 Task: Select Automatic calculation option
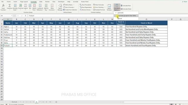126,13
